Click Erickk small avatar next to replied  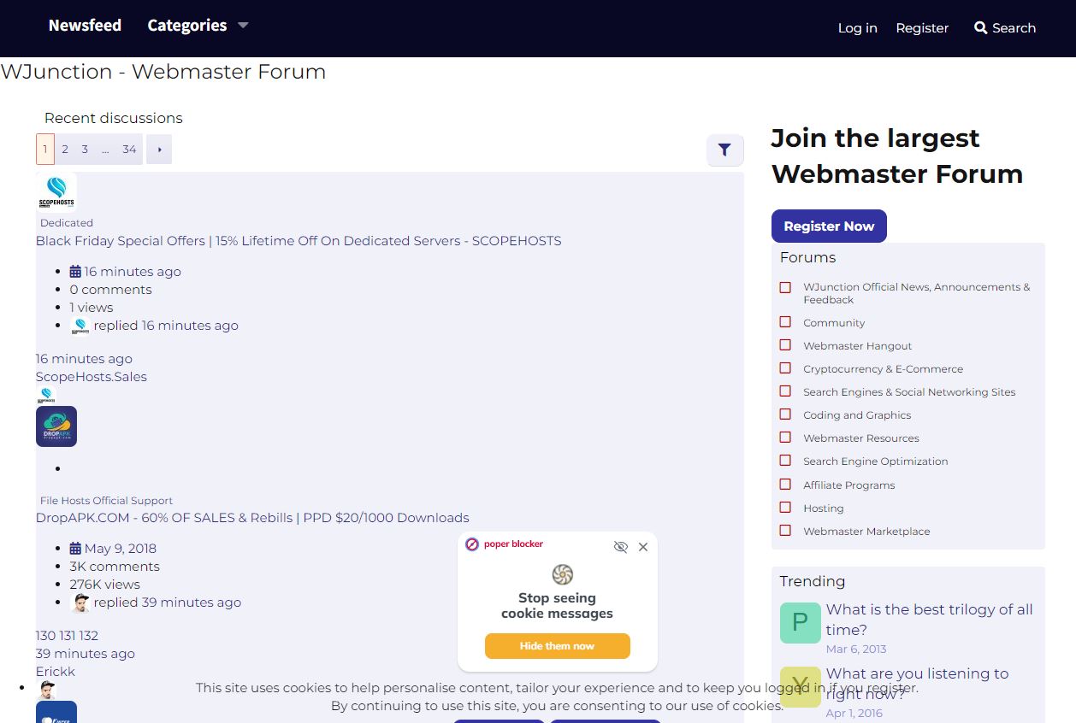coord(80,603)
